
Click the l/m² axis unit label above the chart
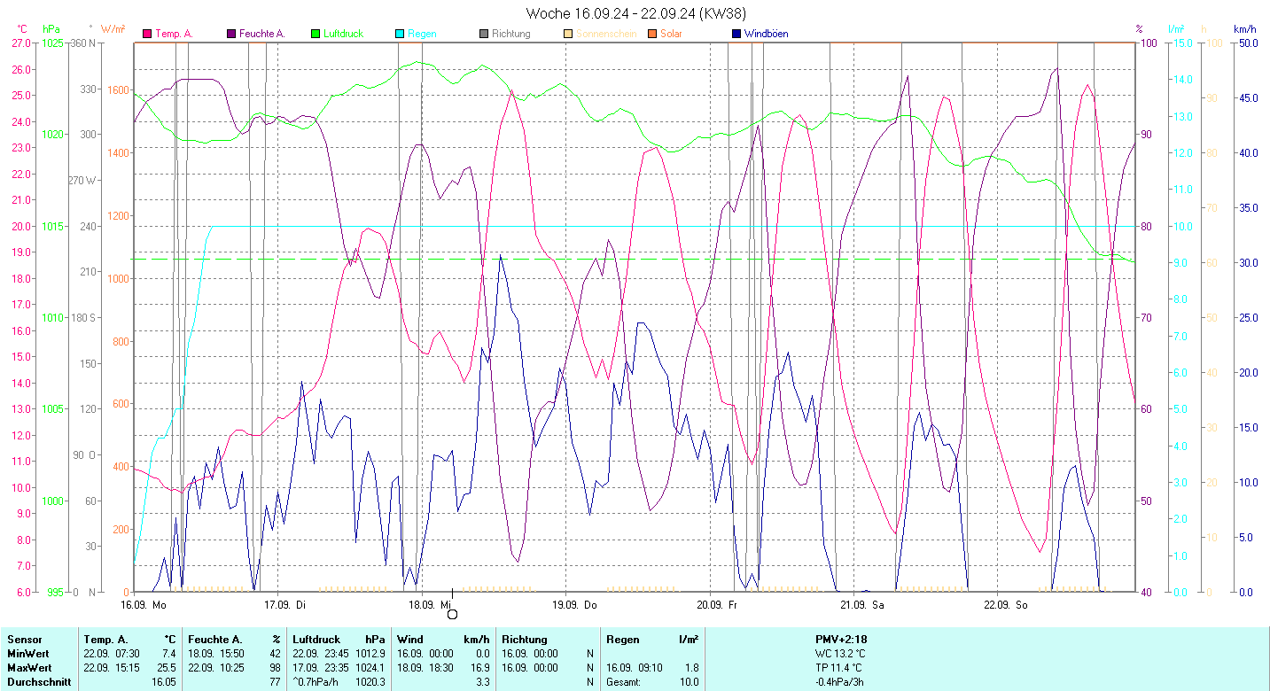click(x=1177, y=29)
